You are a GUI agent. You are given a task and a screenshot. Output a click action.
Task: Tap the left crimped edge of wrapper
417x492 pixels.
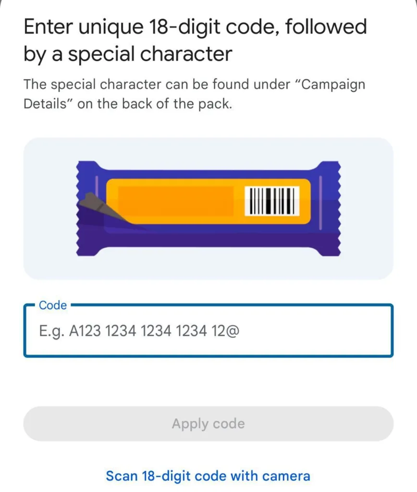[x=81, y=209]
